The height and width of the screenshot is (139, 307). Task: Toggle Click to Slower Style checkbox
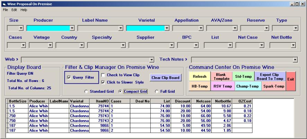[103, 82]
